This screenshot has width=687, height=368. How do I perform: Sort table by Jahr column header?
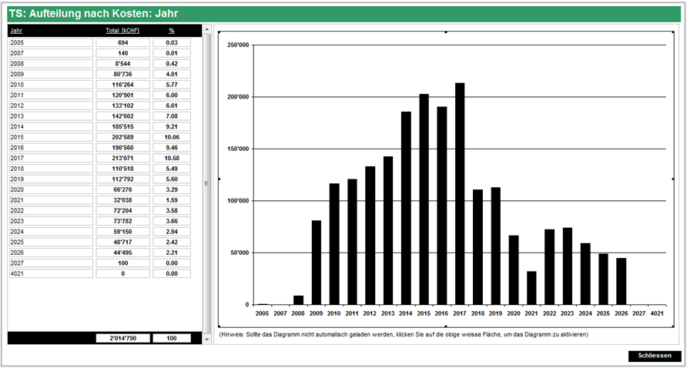coord(17,30)
